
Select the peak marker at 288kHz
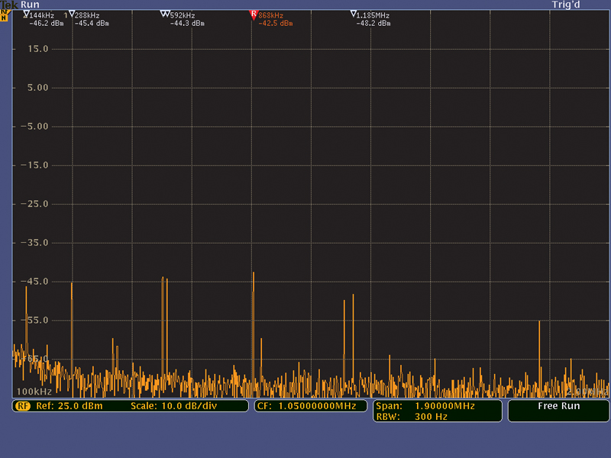[72, 15]
